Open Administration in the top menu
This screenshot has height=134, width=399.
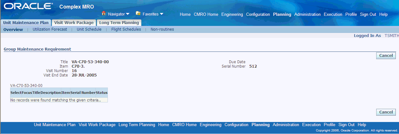pyautogui.click(x=307, y=15)
